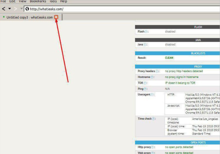Image resolution: width=220 pixels, height=154 pixels.
Task: Open Useragent help question mark
Action: click(153, 95)
